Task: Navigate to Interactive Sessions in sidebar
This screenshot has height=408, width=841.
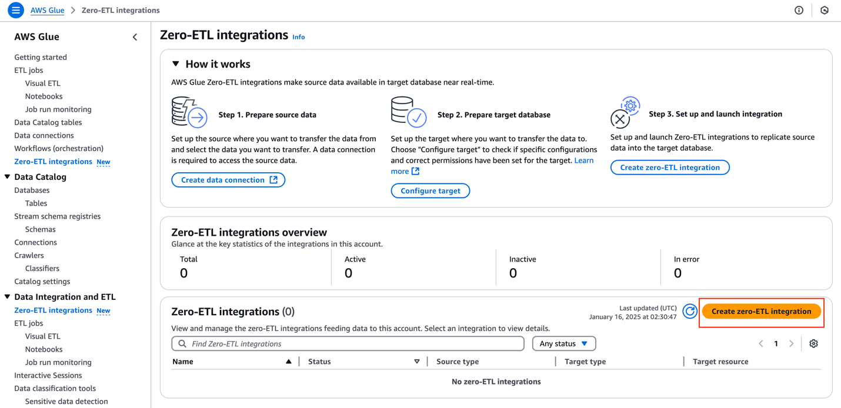Action: tap(48, 375)
